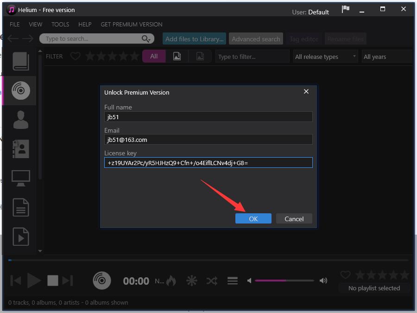417x313 pixels.
Task: Stop playback with the square button
Action: pos(53,281)
